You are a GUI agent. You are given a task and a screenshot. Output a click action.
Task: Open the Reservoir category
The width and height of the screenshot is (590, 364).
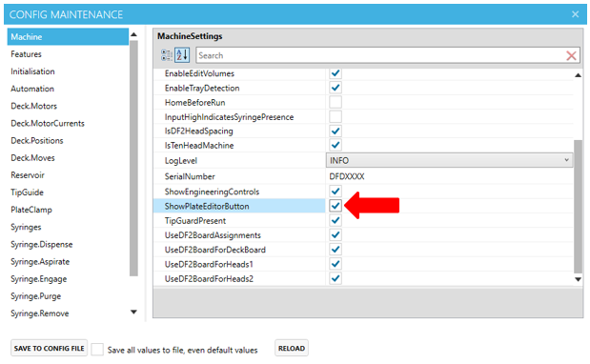tap(28, 175)
